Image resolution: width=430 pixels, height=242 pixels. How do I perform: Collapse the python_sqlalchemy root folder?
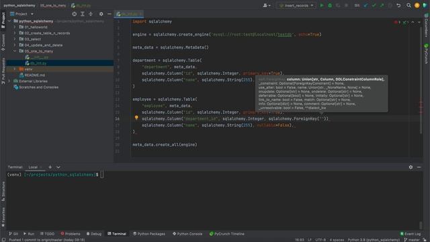[x=9, y=21]
